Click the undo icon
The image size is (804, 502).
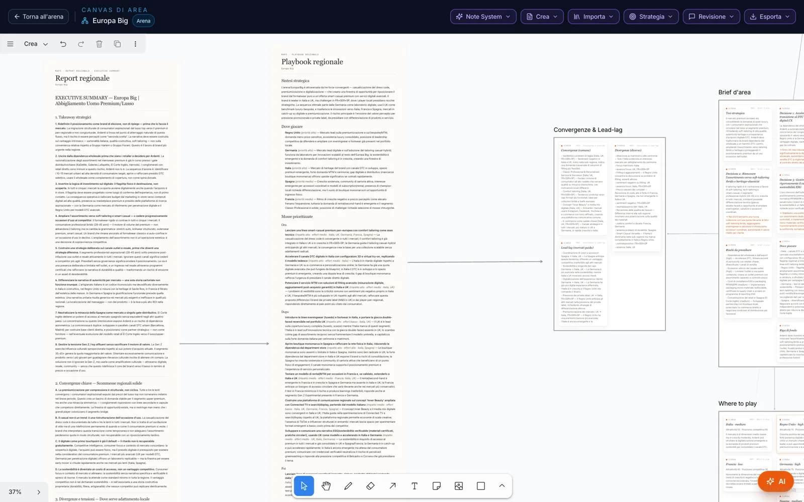(x=63, y=44)
